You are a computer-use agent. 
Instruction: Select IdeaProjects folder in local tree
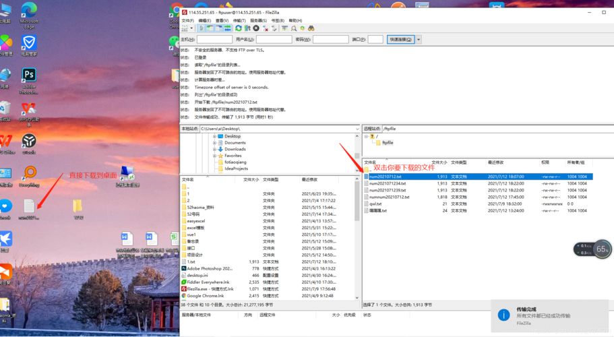236,168
